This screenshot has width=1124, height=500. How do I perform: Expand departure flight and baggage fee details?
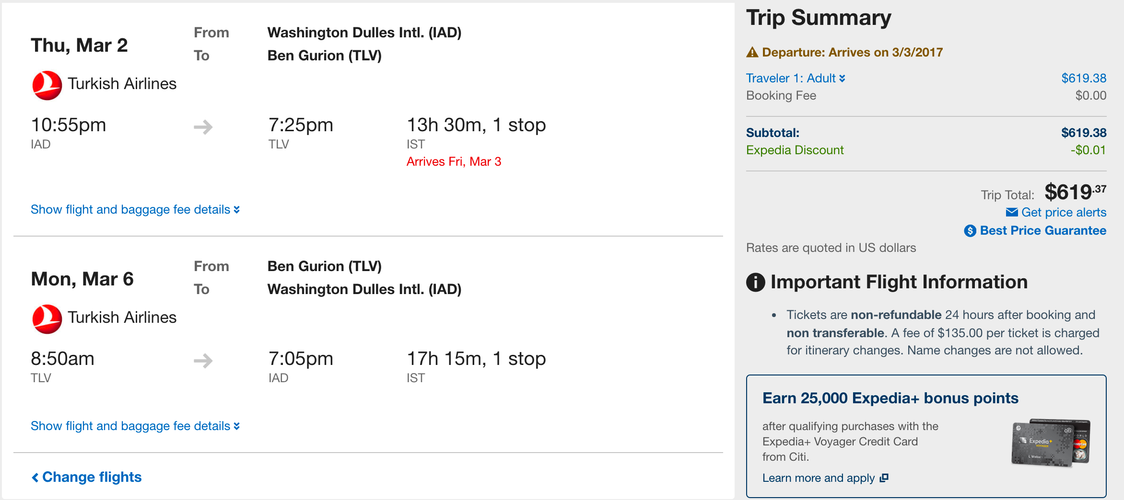pos(135,210)
